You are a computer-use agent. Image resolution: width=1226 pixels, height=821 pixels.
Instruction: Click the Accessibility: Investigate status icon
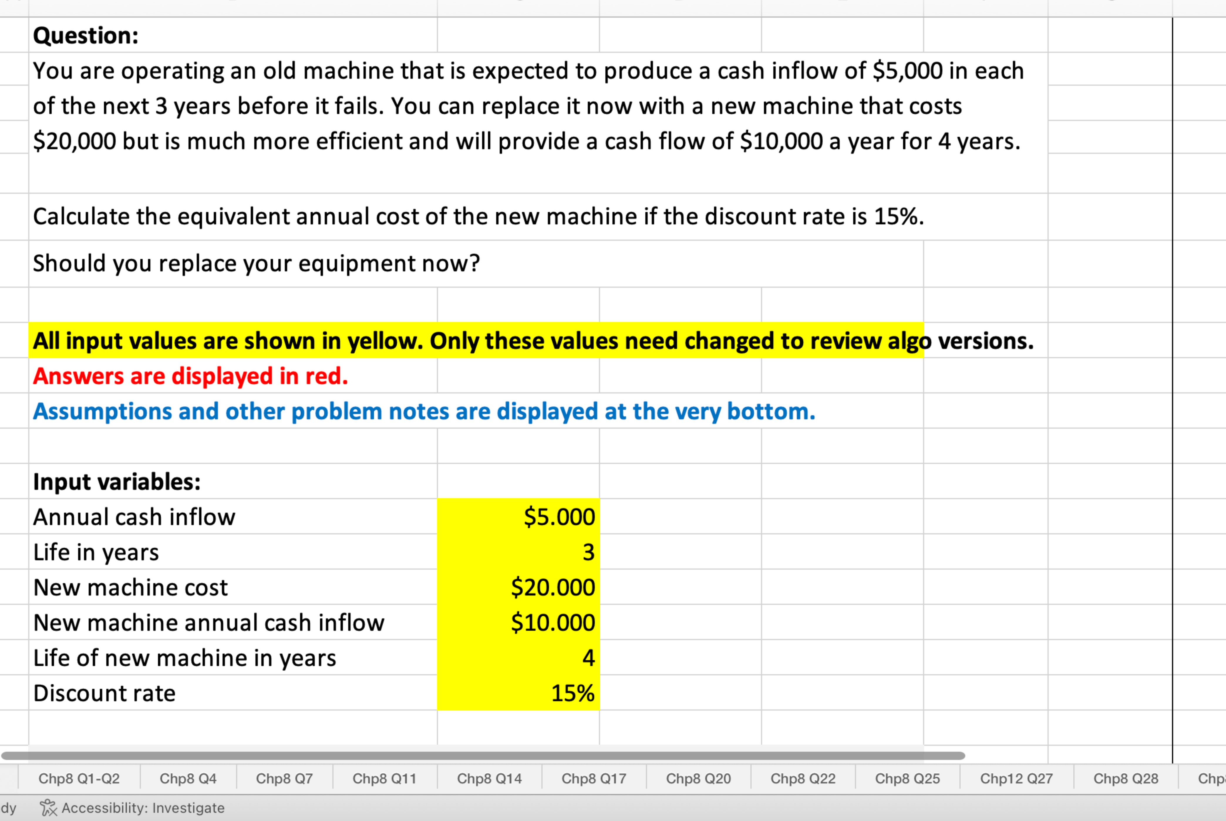49,807
